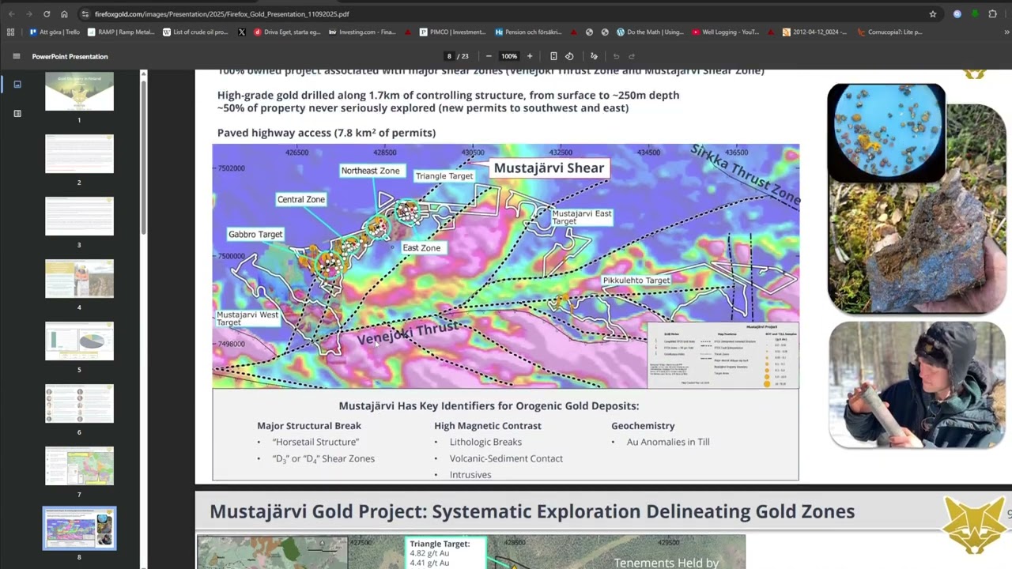The width and height of the screenshot is (1012, 569).
Task: Click the Mustajärvi West Target label
Action: pos(247,318)
